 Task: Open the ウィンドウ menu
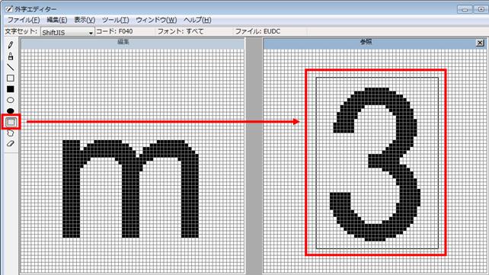click(x=156, y=20)
